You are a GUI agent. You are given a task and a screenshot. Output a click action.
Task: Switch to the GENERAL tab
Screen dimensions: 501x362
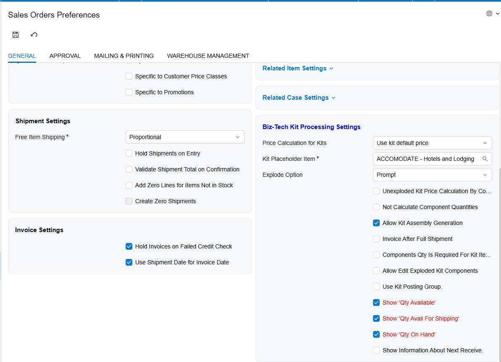pos(22,56)
